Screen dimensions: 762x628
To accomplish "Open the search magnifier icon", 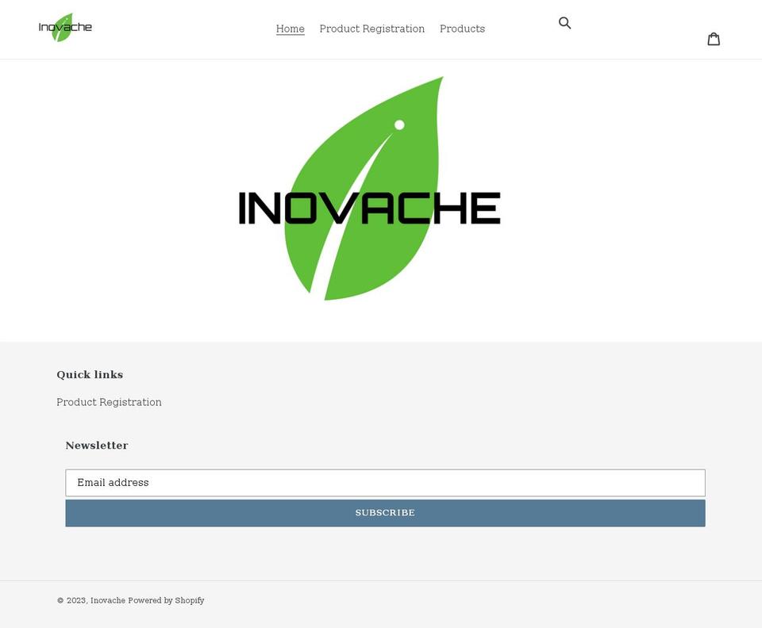I will coord(564,23).
